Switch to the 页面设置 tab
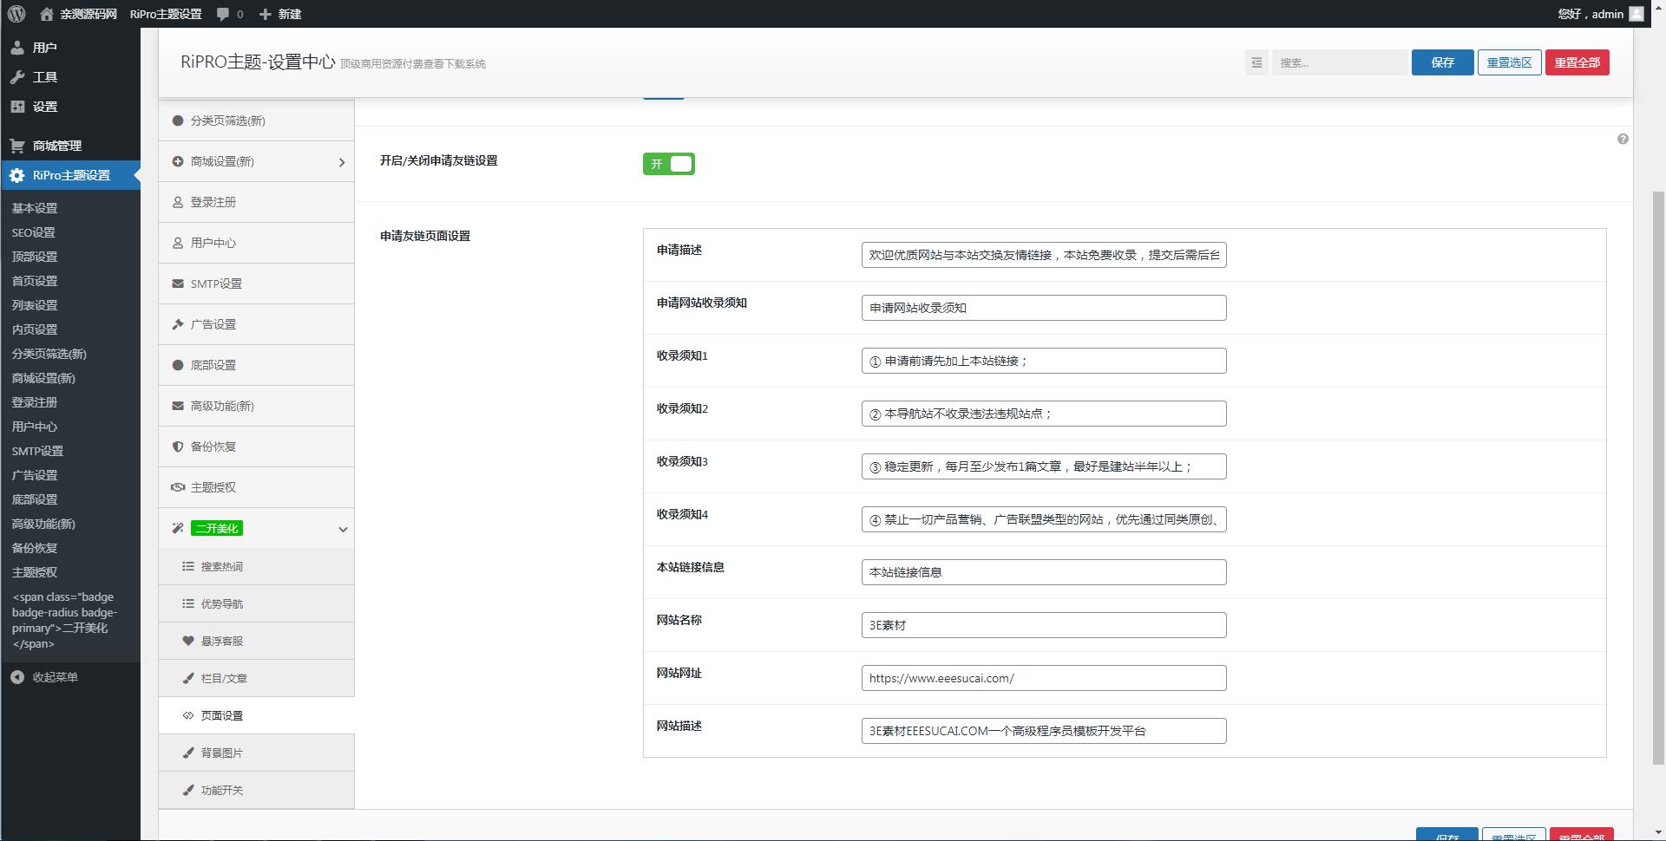 point(220,715)
